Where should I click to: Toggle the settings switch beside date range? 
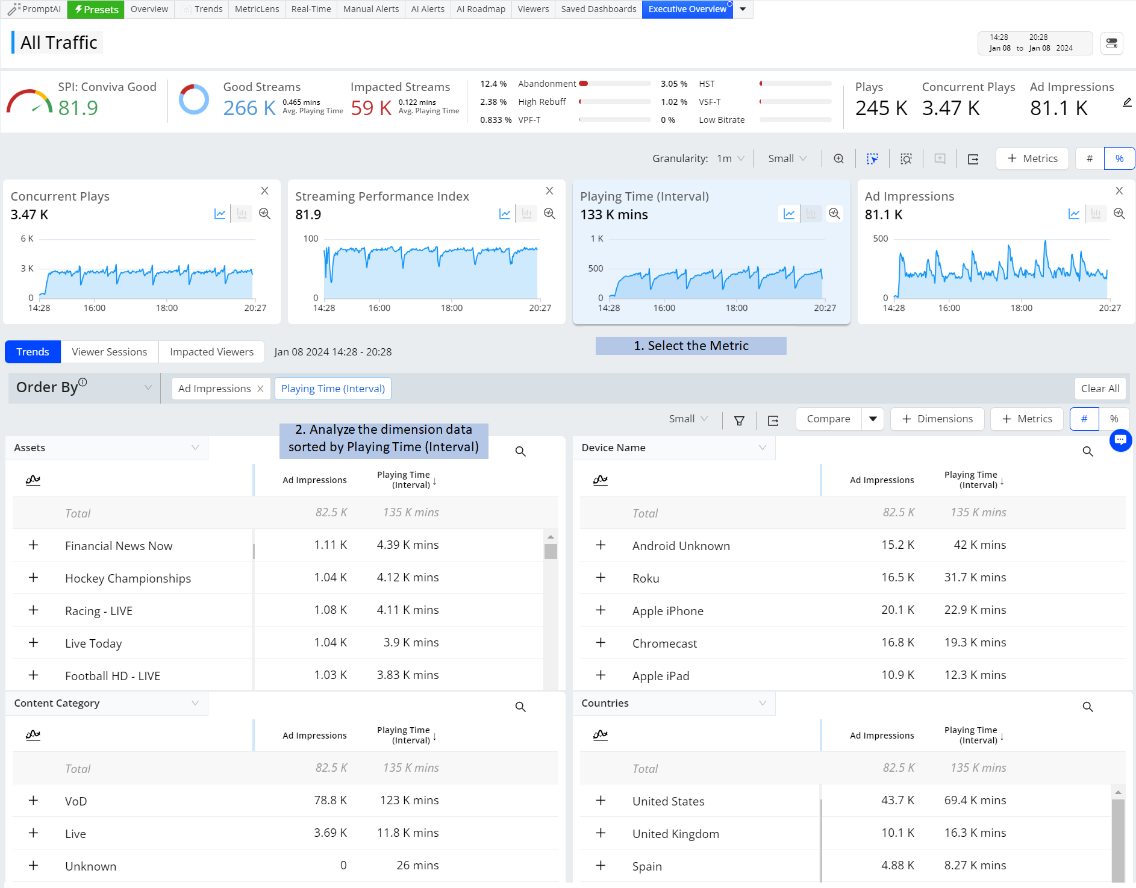[1111, 43]
